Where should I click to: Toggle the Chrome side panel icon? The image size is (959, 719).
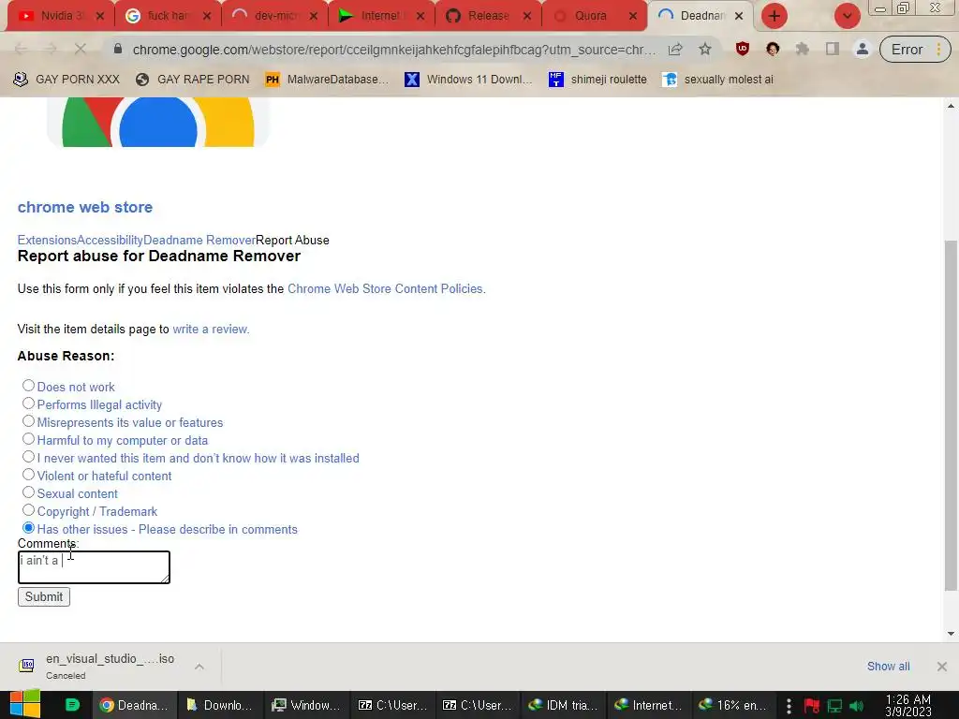833,50
